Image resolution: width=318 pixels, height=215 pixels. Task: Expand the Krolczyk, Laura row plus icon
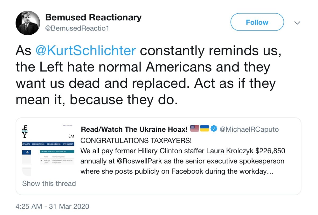42,161
